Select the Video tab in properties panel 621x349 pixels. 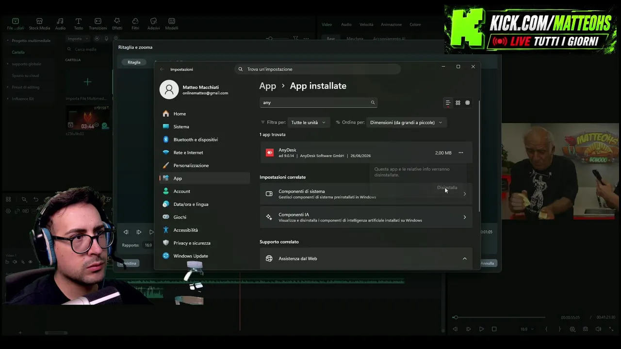coord(327,25)
